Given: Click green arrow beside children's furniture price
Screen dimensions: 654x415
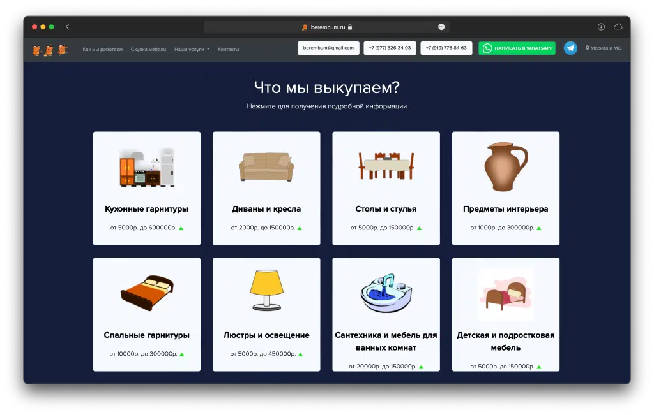Looking at the screenshot, I should [539, 367].
